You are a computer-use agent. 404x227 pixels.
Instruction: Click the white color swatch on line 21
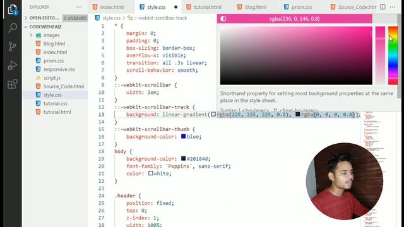[151, 173]
